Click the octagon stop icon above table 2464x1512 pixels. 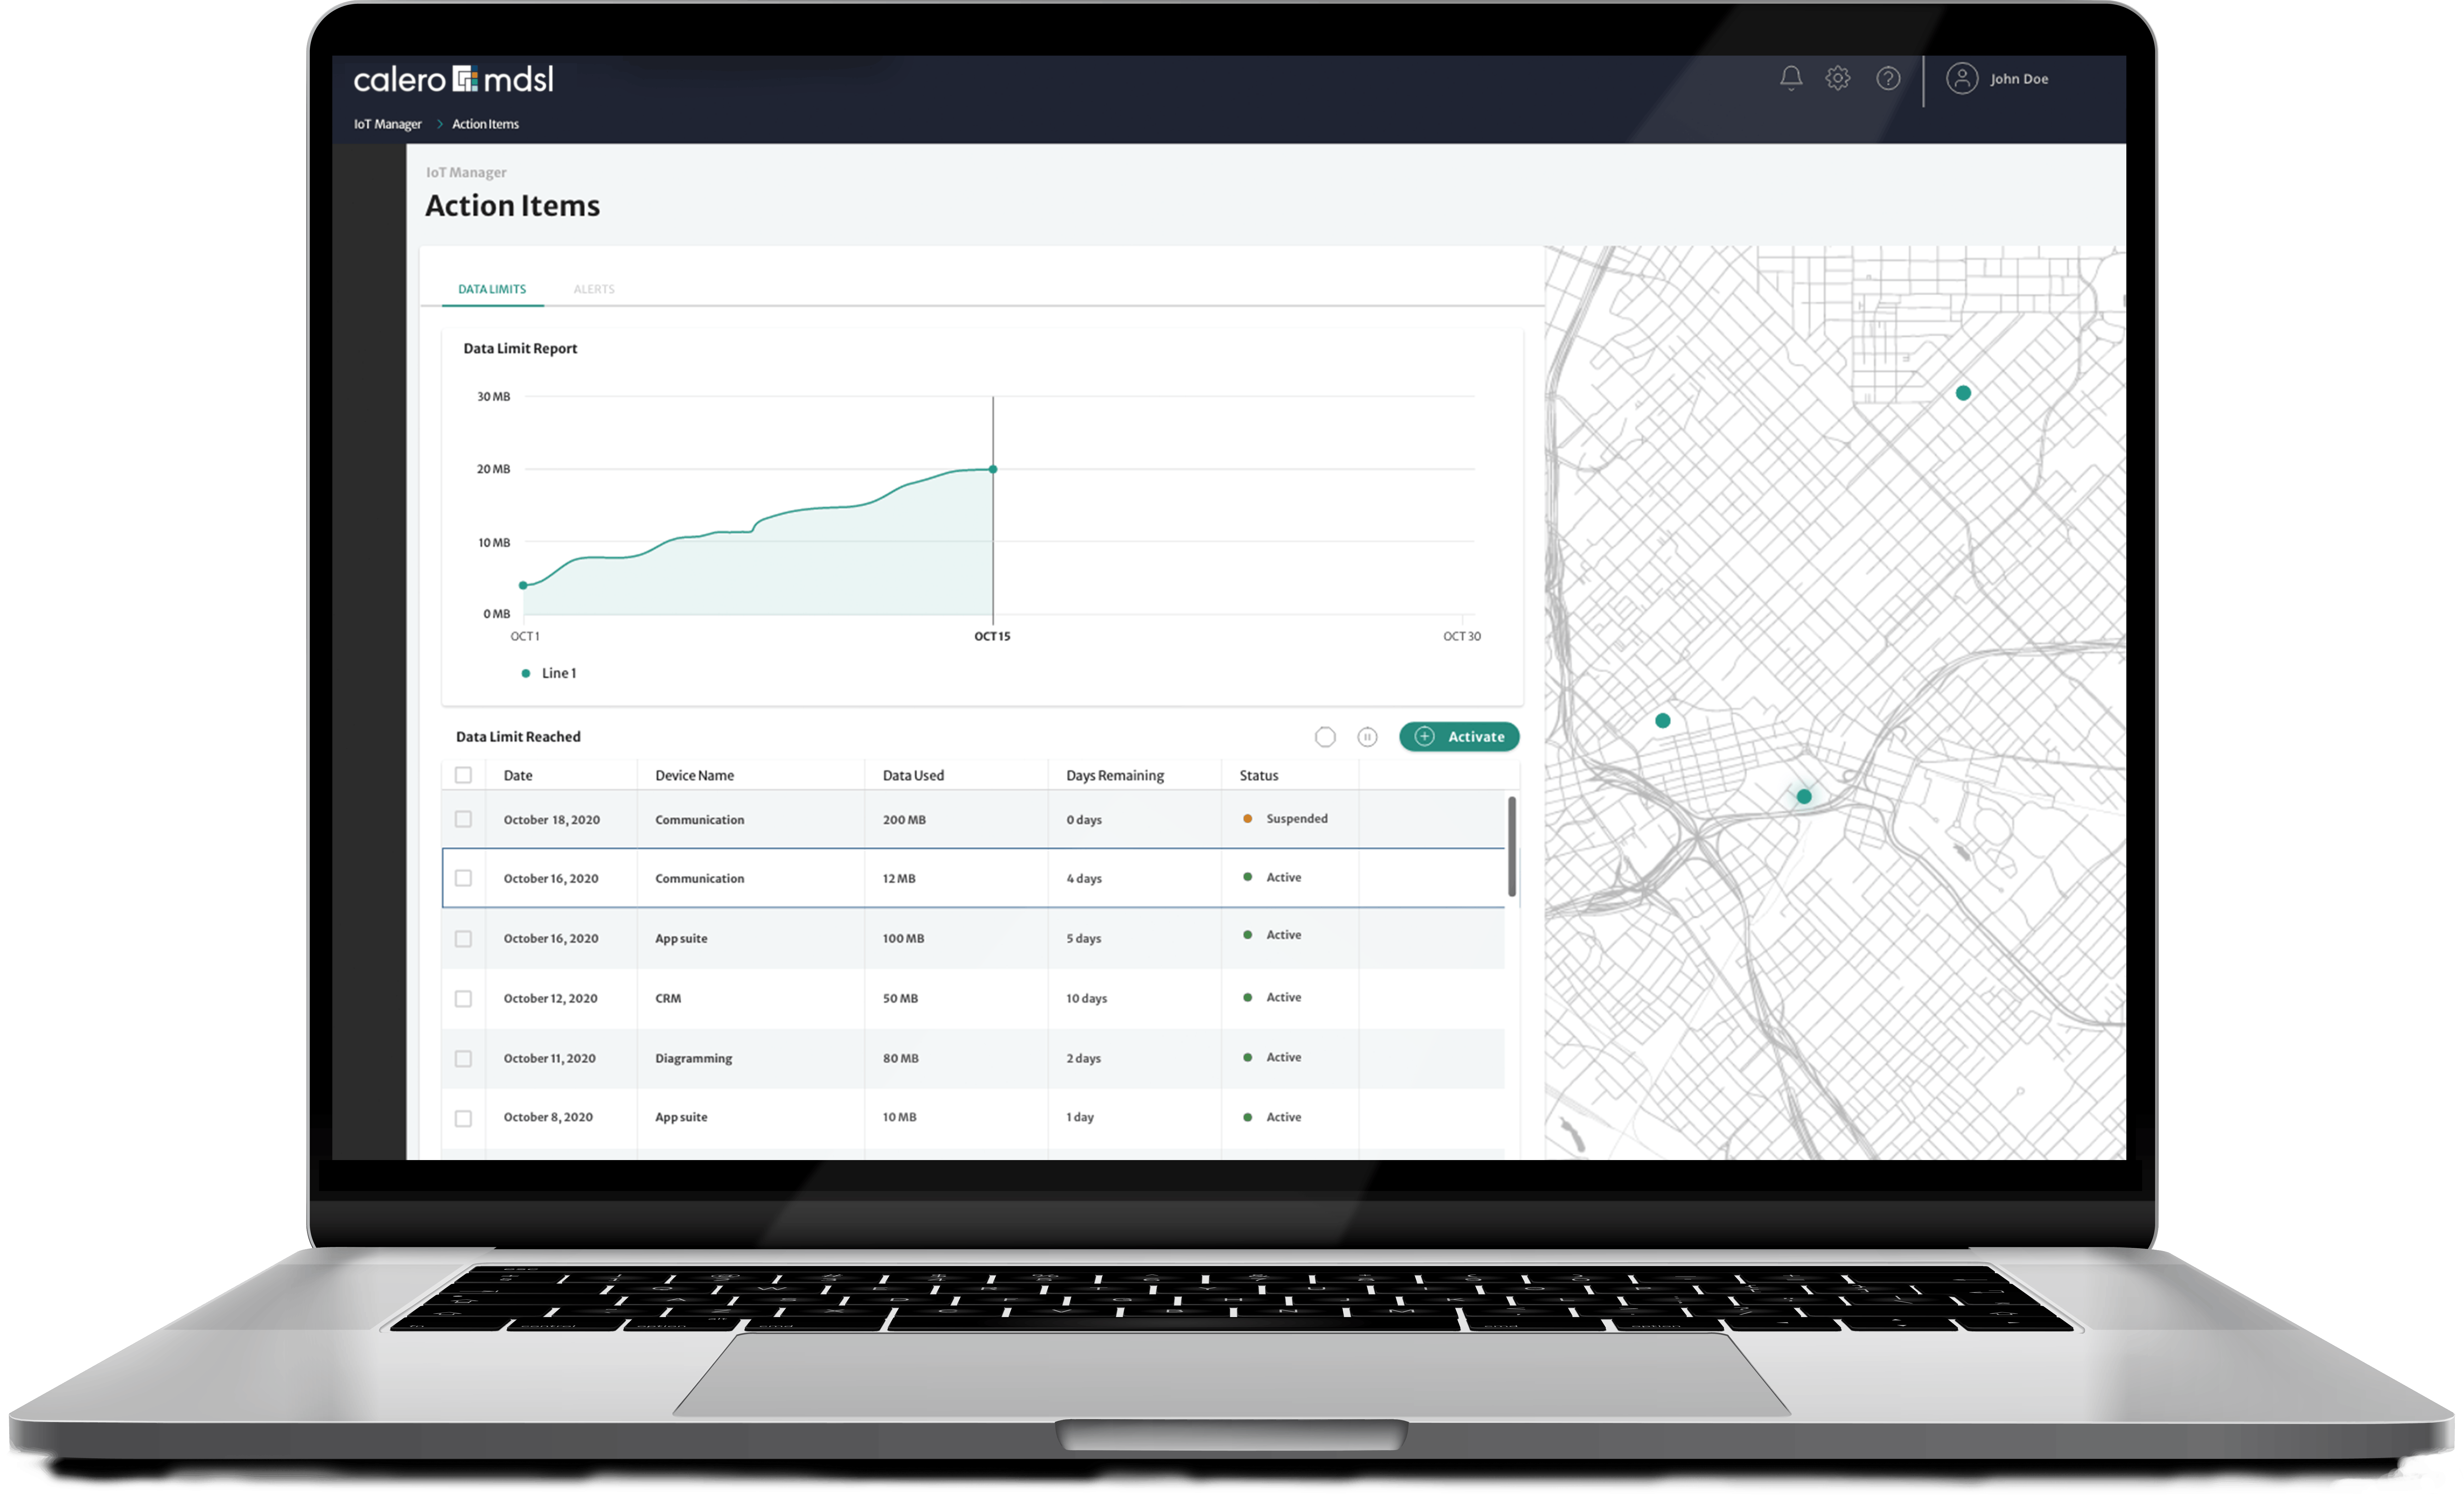click(x=1325, y=737)
